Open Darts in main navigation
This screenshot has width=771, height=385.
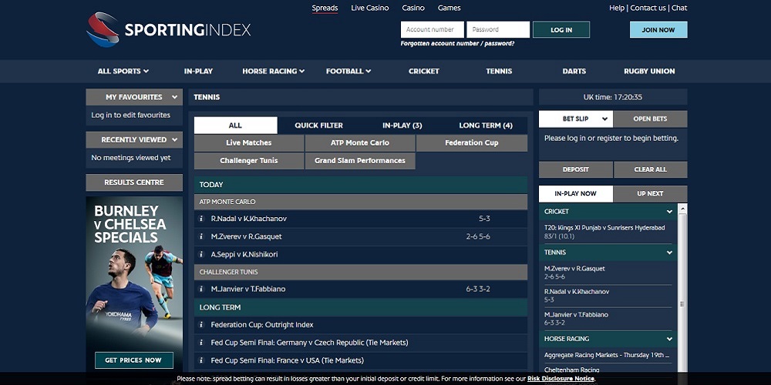click(574, 71)
